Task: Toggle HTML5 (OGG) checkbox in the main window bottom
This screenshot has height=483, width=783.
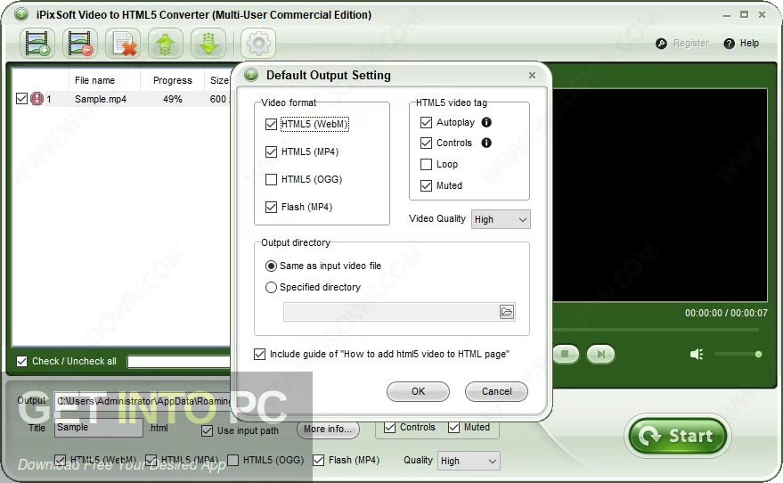Action: (x=232, y=460)
